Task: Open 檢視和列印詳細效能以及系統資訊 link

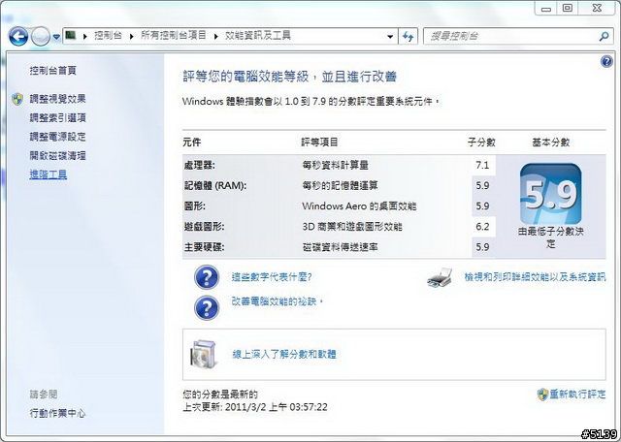Action: 535,277
